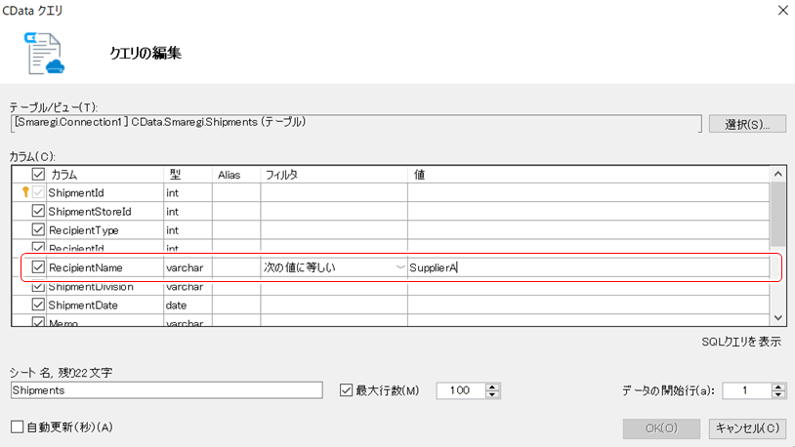Click the sheet name field showing Shipments
This screenshot has height=447, width=795.
[x=167, y=390]
